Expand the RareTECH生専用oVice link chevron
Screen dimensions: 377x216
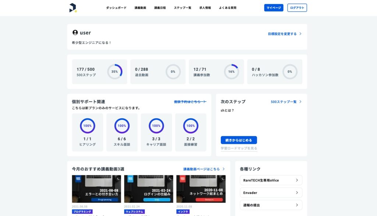coord(297,180)
